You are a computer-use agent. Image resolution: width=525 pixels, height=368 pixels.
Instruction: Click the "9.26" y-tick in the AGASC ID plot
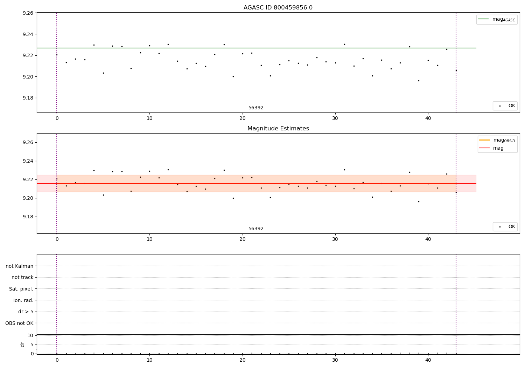28,13
